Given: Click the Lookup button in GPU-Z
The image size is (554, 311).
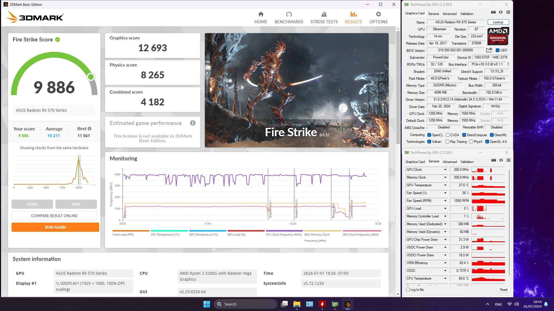Looking at the screenshot, I should click(498, 22).
